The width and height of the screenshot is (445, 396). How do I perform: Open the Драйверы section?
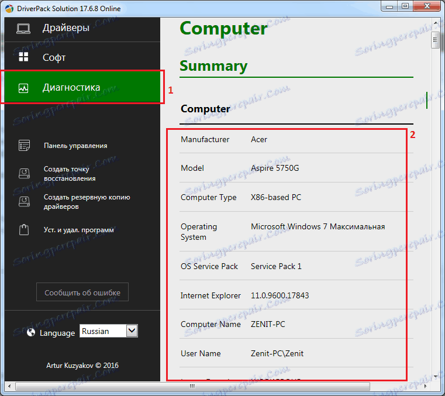[82, 29]
